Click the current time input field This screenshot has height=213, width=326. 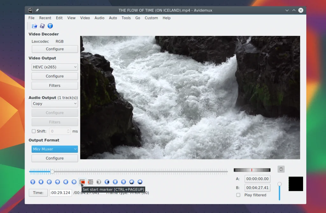60,193
